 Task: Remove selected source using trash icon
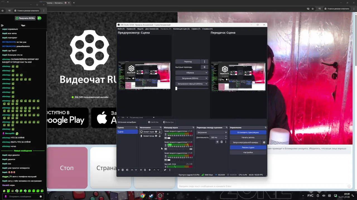click(x=145, y=170)
